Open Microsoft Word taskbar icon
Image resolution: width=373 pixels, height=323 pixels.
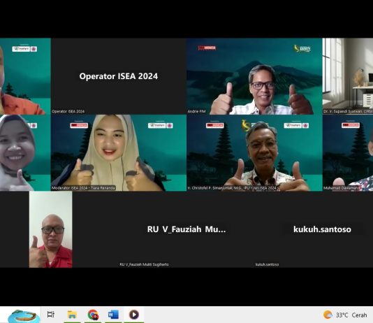[x=113, y=315]
